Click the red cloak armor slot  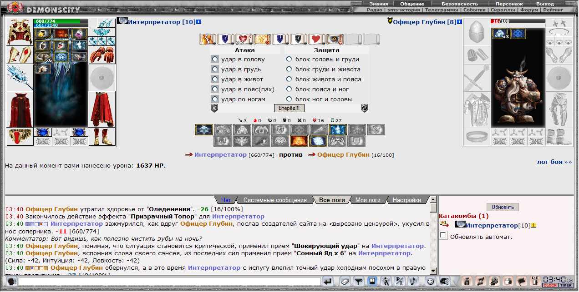pos(20,109)
